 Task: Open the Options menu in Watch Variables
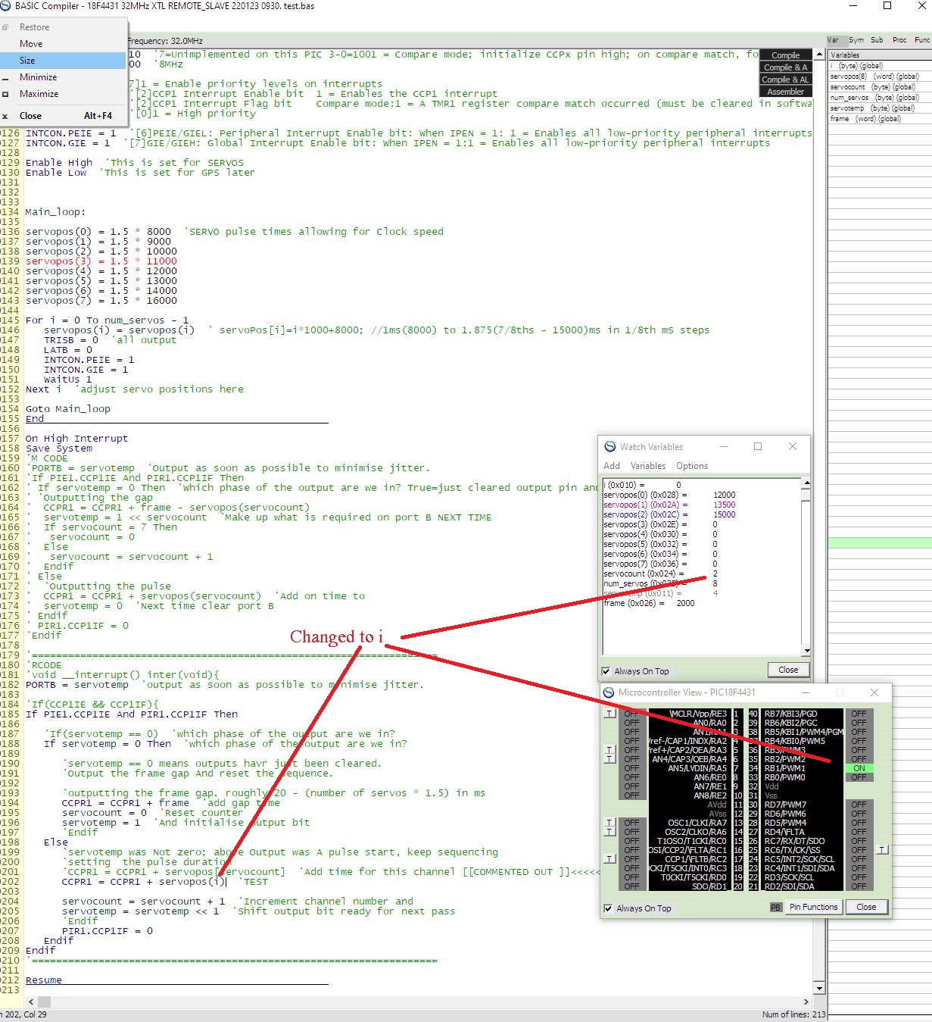coord(692,466)
